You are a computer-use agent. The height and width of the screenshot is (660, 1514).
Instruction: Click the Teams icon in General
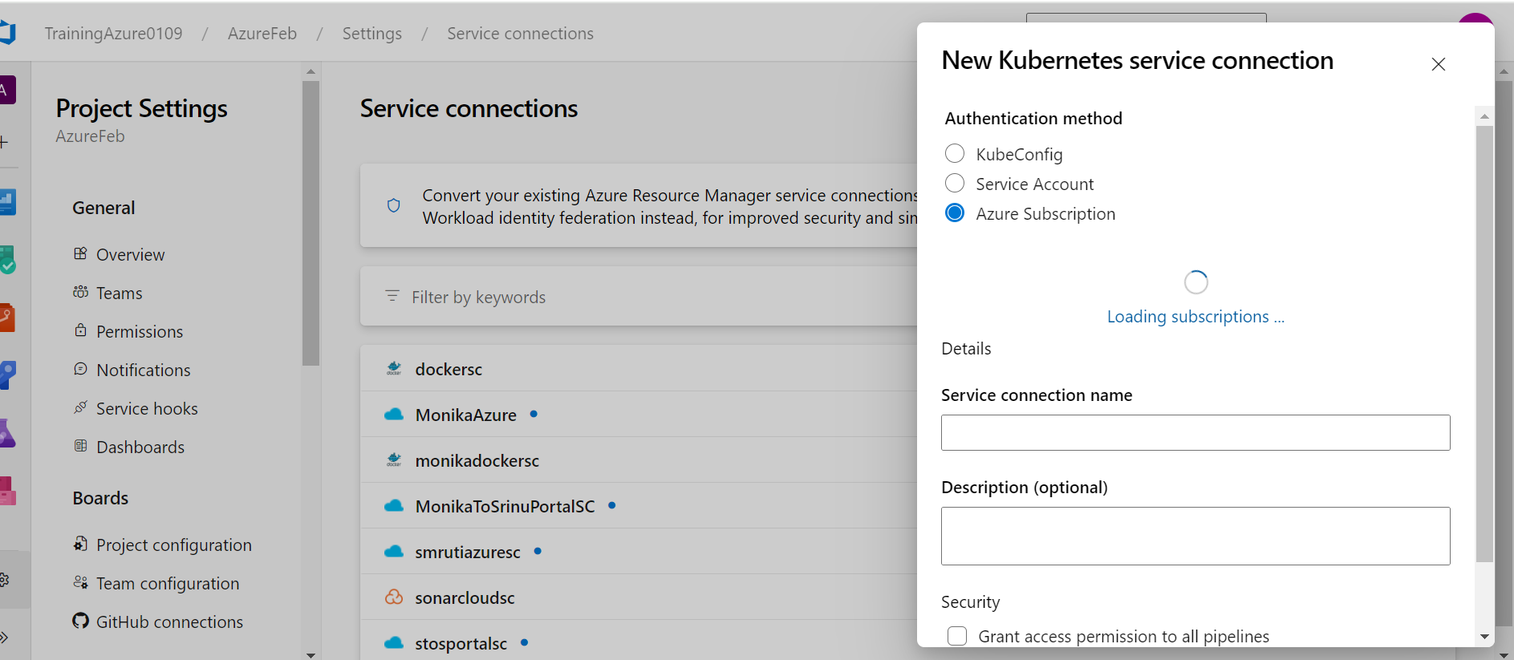point(80,292)
